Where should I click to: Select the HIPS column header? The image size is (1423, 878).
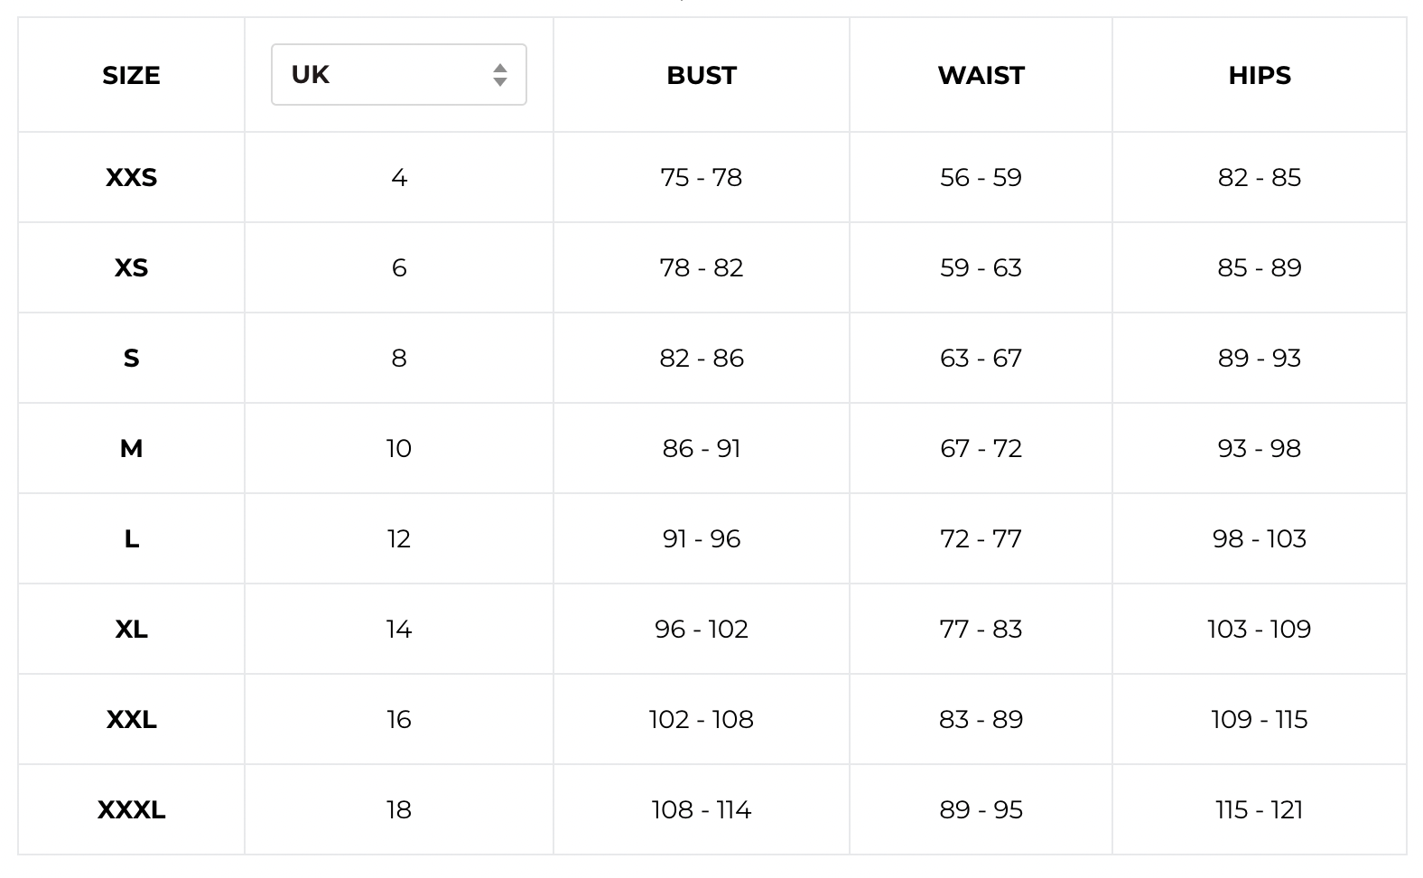[x=1259, y=76]
